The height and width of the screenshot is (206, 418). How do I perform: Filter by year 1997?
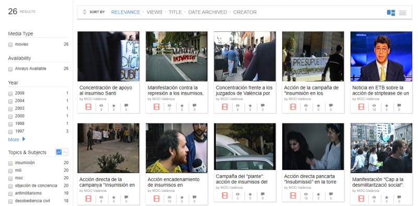(x=10, y=132)
